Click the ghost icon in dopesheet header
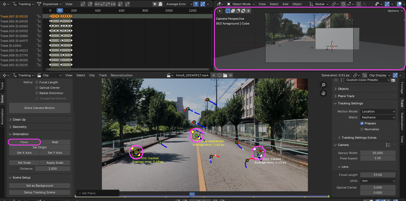Screen dimensions: 406x201 click(160, 4)
